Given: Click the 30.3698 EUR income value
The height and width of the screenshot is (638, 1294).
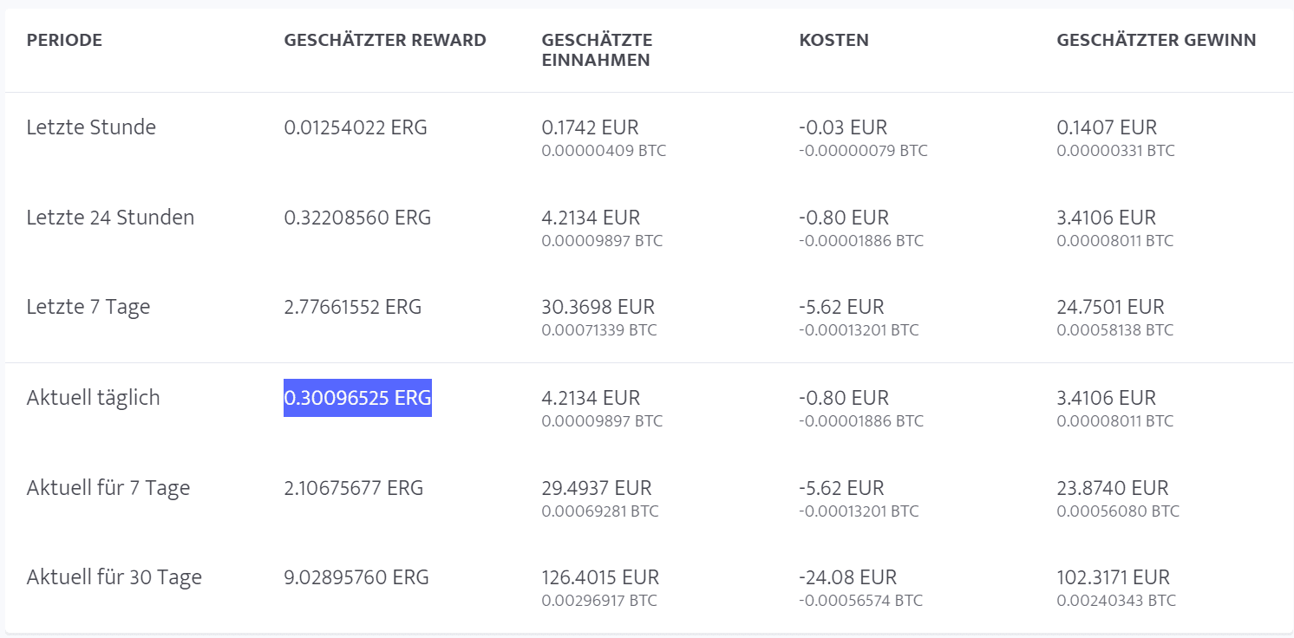Looking at the screenshot, I should coord(598,307).
